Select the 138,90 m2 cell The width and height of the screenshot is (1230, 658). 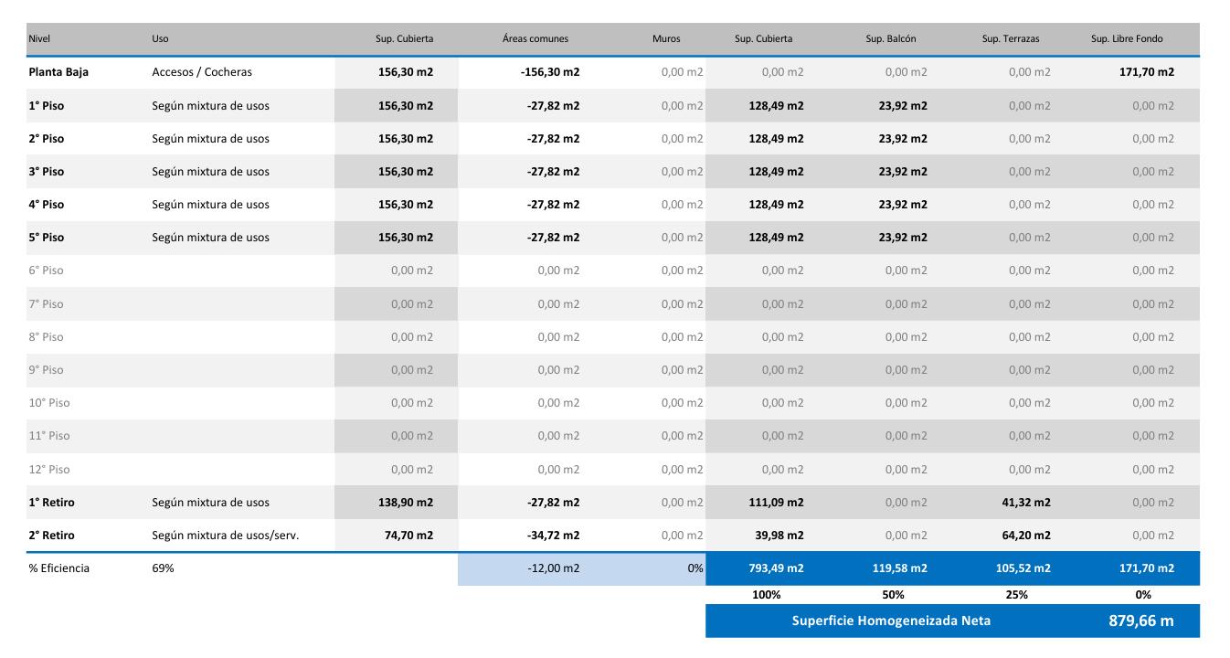[x=406, y=503]
